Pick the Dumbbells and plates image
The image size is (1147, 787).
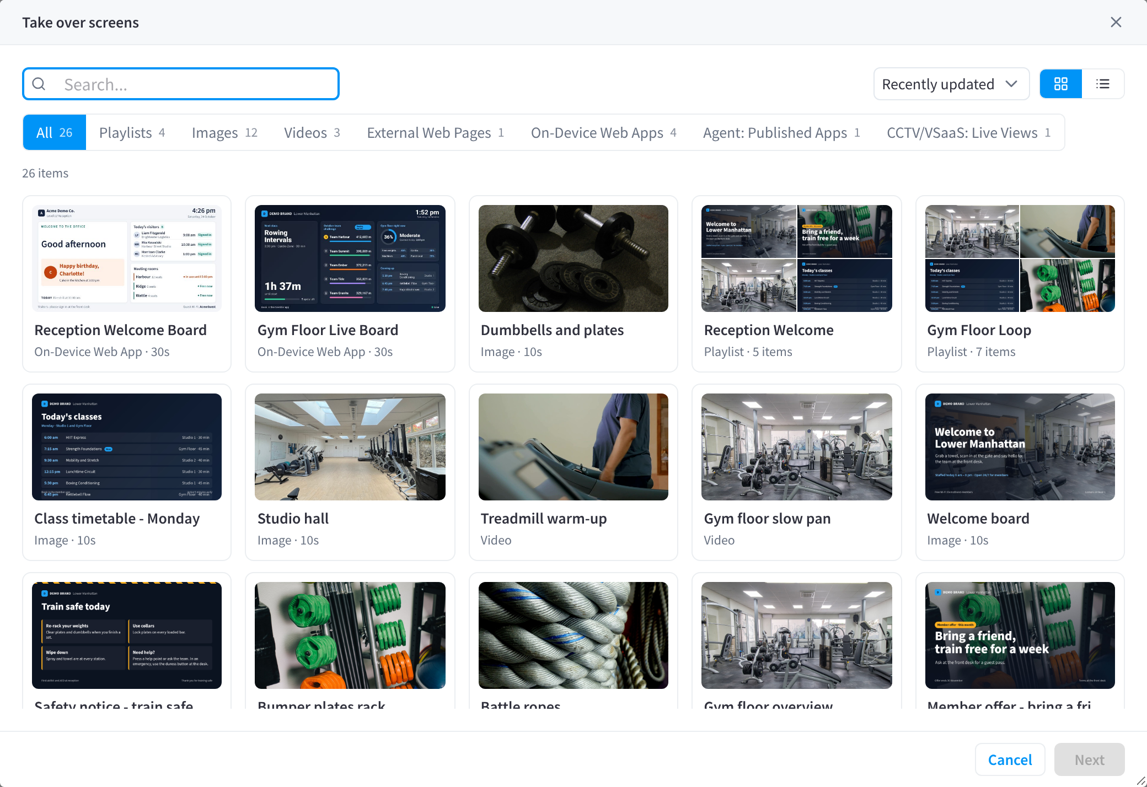click(573, 258)
